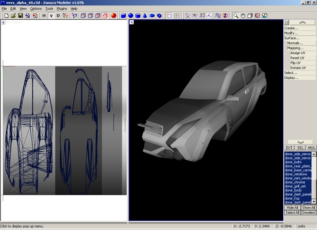This screenshot has width=317, height=230.
Task: Click the Open file folder icon
Action: (13, 15)
